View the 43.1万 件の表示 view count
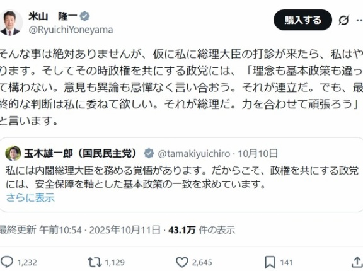 [202, 230]
